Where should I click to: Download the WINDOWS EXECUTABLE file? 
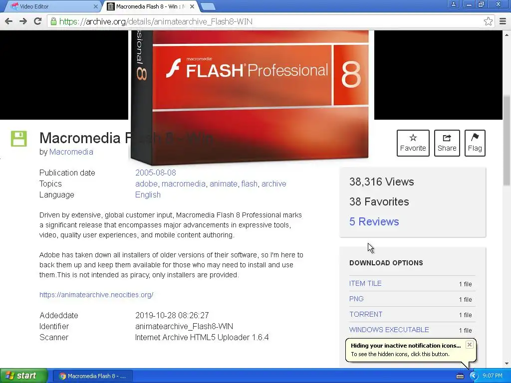389,330
